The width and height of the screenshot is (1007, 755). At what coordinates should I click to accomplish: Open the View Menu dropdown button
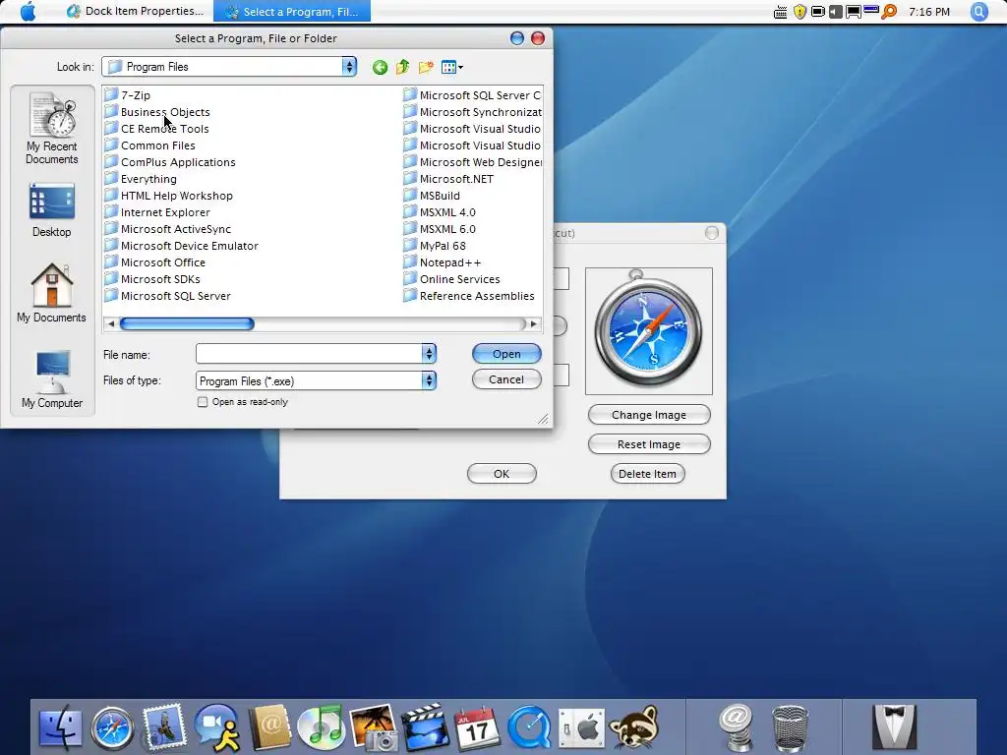click(452, 67)
